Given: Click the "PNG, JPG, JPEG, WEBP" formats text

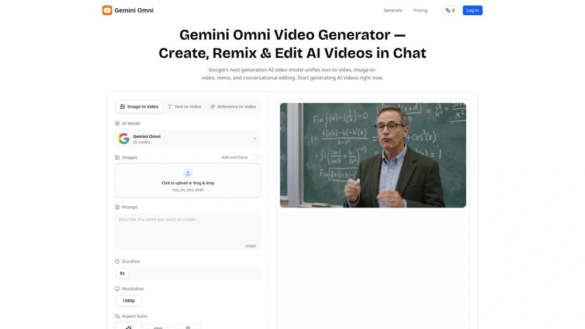Looking at the screenshot, I should [188, 190].
